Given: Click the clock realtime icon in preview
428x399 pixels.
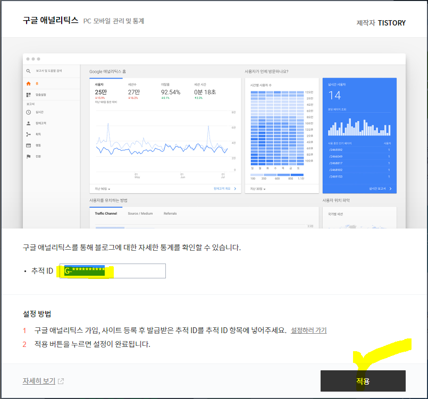Looking at the screenshot, I should click(x=28, y=112).
